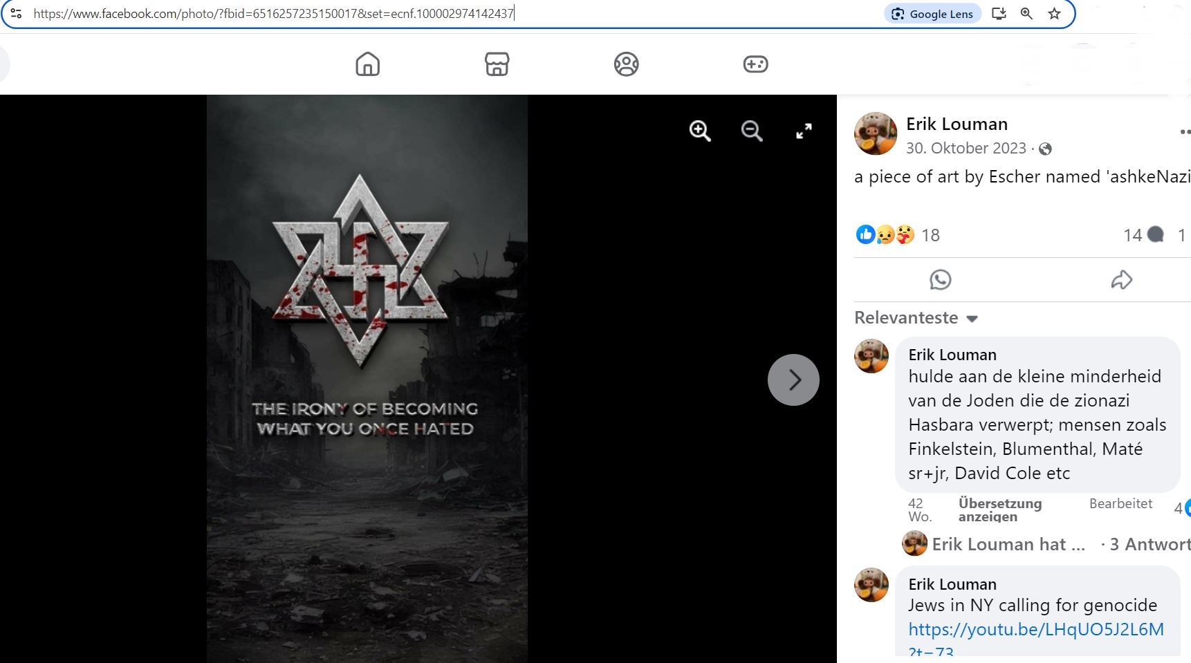
Task: Click the public audience globe icon
Action: coord(1045,149)
